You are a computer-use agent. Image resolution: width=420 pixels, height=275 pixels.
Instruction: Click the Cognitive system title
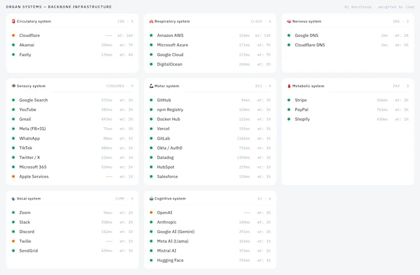(170, 198)
